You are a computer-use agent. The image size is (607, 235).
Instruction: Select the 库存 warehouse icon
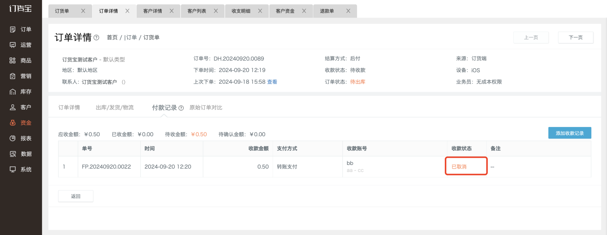(x=13, y=92)
